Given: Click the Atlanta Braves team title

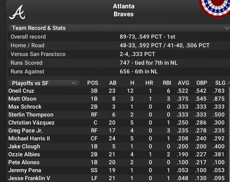Looking at the screenshot, I should coord(123,11).
